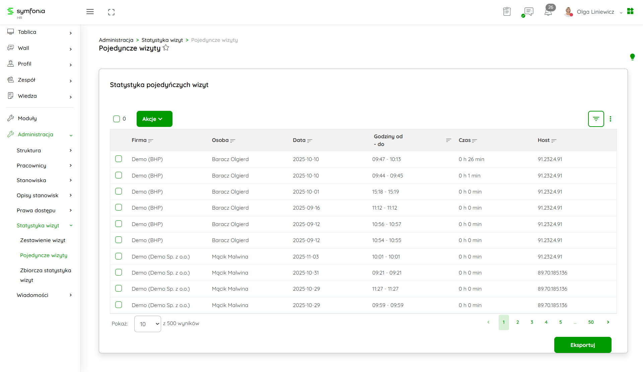Open rows-per-page dropdown showing 10
This screenshot has width=643, height=372.
(148, 324)
